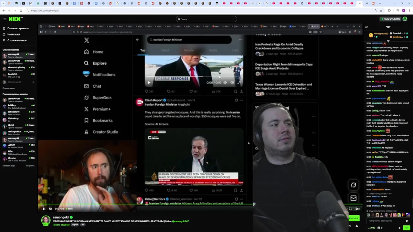Screen dimensions: 413x232
Task: Go back with X search arrow
Action: (x=137, y=40)
